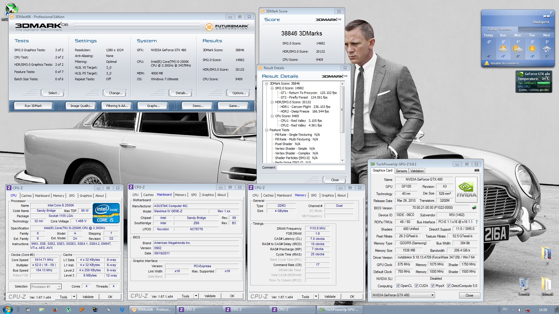Click Close button in Result Details
559x314 pixels.
pyautogui.click(x=335, y=180)
